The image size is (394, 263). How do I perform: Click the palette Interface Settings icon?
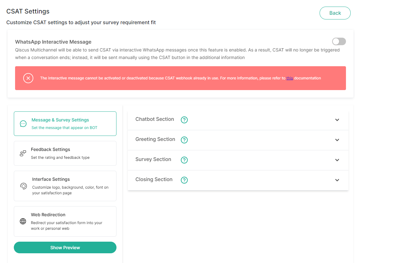tap(24, 186)
